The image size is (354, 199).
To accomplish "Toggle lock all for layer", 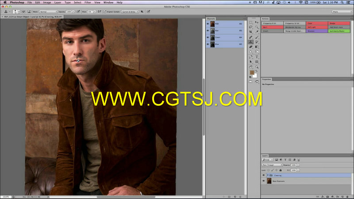I will 281,170.
